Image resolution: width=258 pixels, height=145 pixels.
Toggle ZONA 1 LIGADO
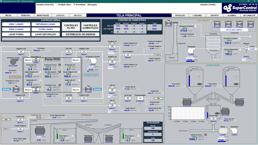[16, 24]
